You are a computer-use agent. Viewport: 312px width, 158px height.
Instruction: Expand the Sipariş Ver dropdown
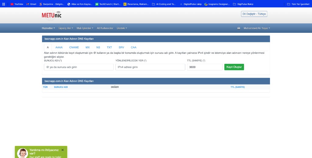click(66, 28)
